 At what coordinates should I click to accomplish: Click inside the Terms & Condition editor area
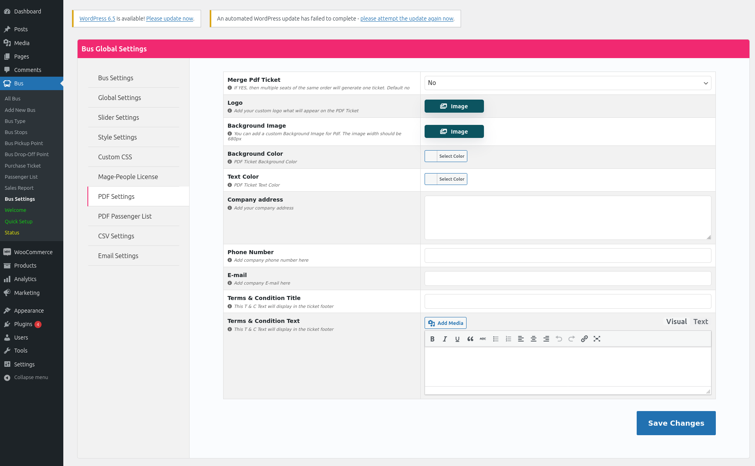click(x=568, y=367)
